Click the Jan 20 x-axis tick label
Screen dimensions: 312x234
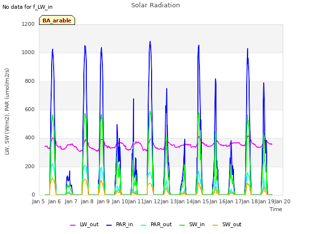(x=282, y=201)
